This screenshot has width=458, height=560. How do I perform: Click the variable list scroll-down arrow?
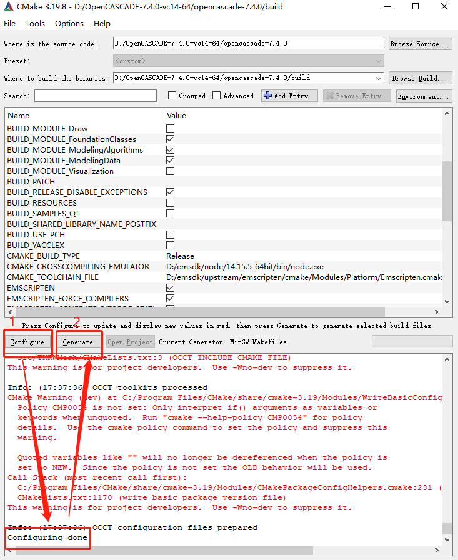pyautogui.click(x=447, y=302)
